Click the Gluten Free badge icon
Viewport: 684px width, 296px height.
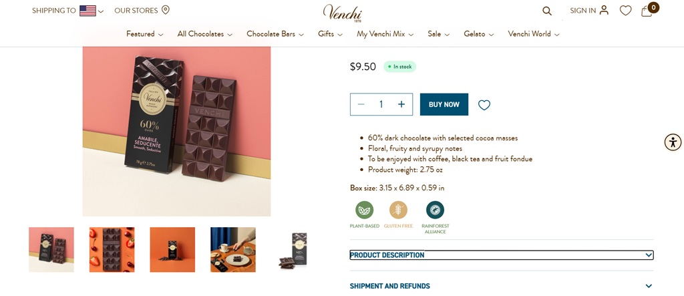pyautogui.click(x=398, y=210)
